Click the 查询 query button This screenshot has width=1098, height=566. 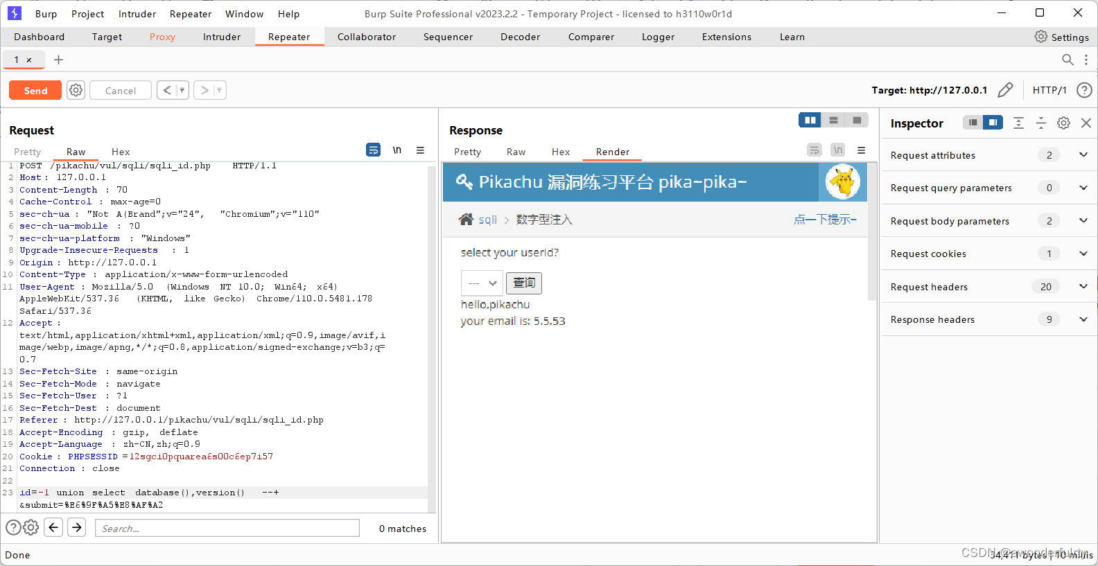(x=524, y=283)
